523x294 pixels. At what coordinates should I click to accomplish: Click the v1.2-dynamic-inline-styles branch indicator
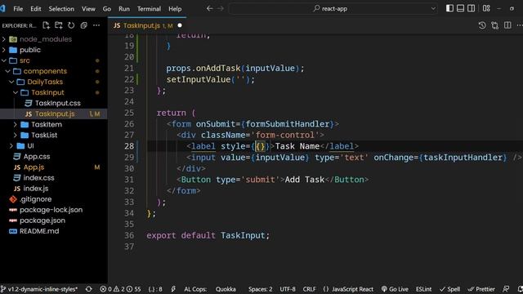click(39, 289)
